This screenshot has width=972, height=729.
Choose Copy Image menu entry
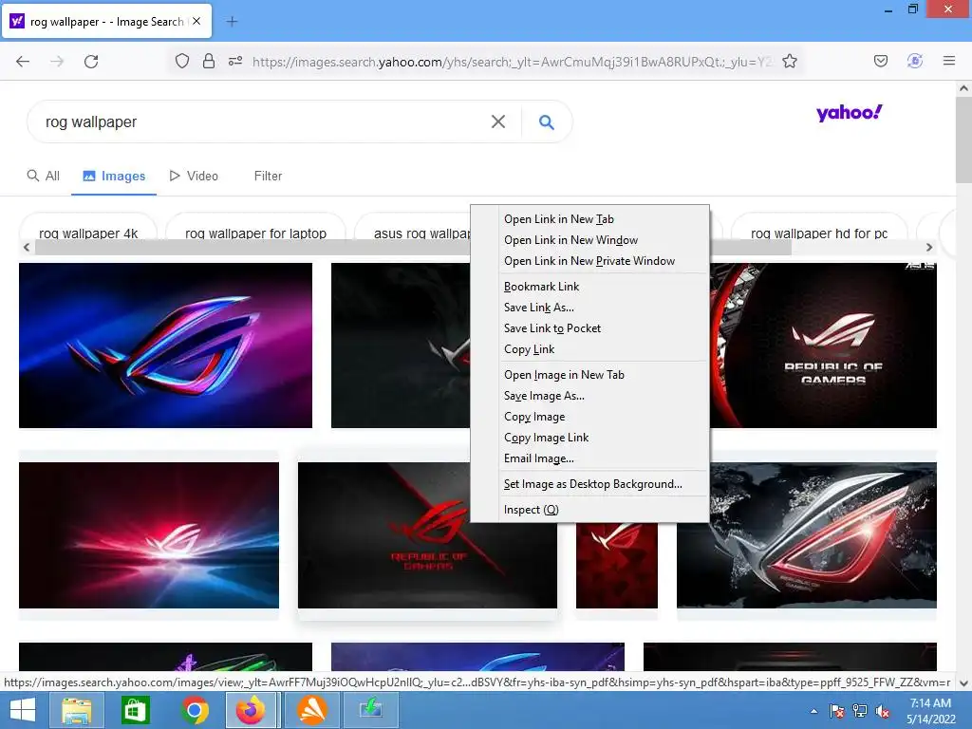589,417
